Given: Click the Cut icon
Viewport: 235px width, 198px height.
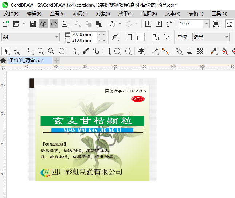Looking at the screenshot, I should click(78, 24).
